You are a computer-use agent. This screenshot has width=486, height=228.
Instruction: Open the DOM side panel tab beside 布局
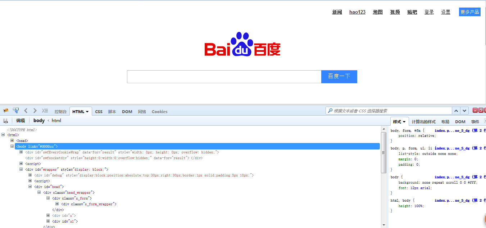[460, 122]
